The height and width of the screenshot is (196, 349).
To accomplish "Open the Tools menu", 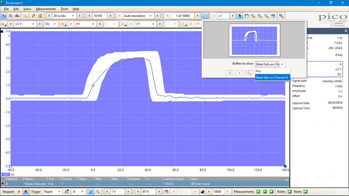I will pyautogui.click(x=64, y=9).
